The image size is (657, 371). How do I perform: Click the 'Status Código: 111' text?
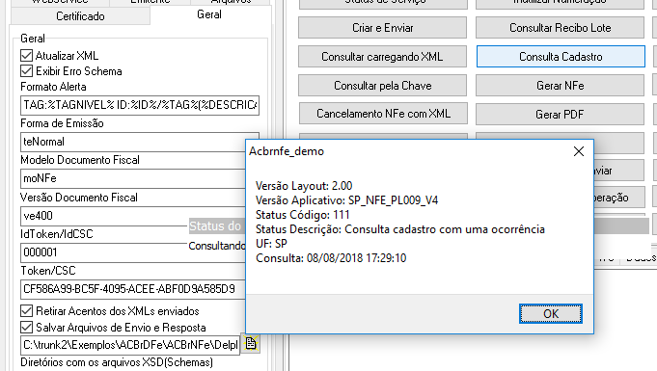[x=303, y=215]
